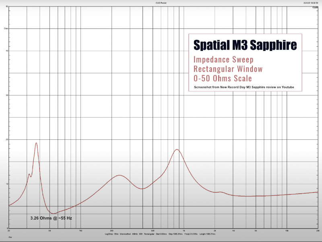Click the '500' frequency axis label
Viewport: 322px width, 242px height.
point(153,231)
